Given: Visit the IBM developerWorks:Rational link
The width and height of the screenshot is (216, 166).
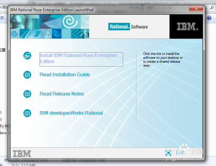Looking at the screenshot, I should point(71,113).
